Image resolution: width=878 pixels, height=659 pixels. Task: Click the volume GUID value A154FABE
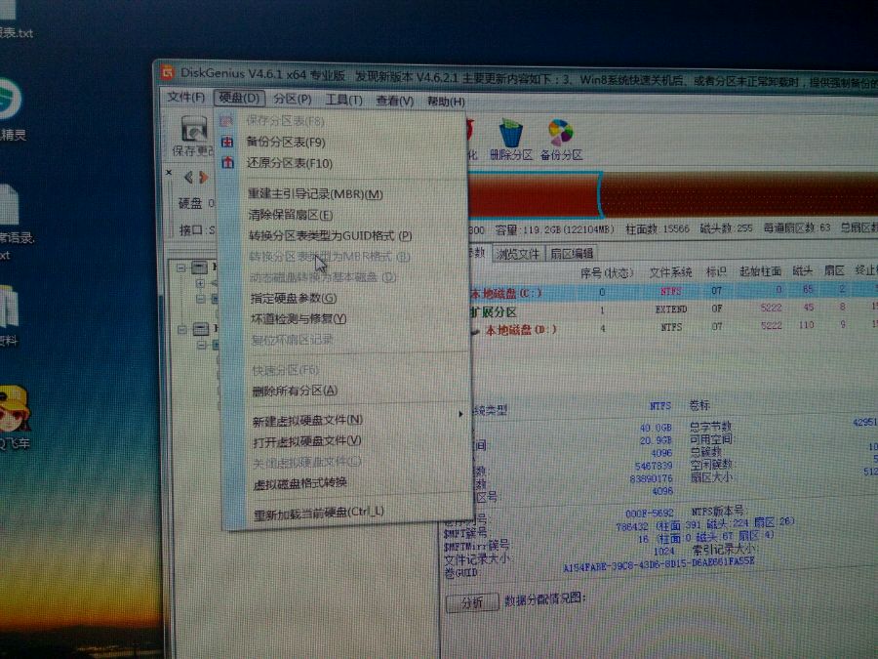(658, 565)
